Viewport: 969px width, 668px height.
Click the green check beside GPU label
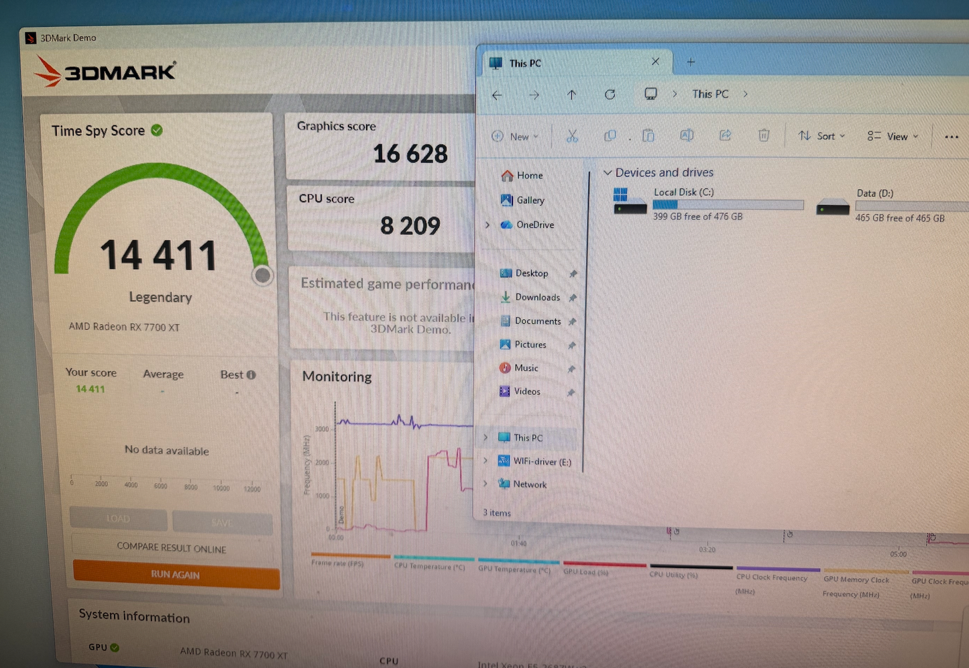click(x=115, y=647)
